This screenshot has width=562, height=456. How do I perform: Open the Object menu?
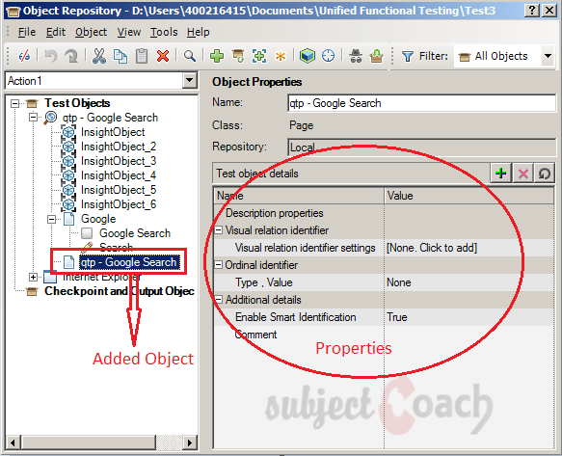tap(91, 32)
